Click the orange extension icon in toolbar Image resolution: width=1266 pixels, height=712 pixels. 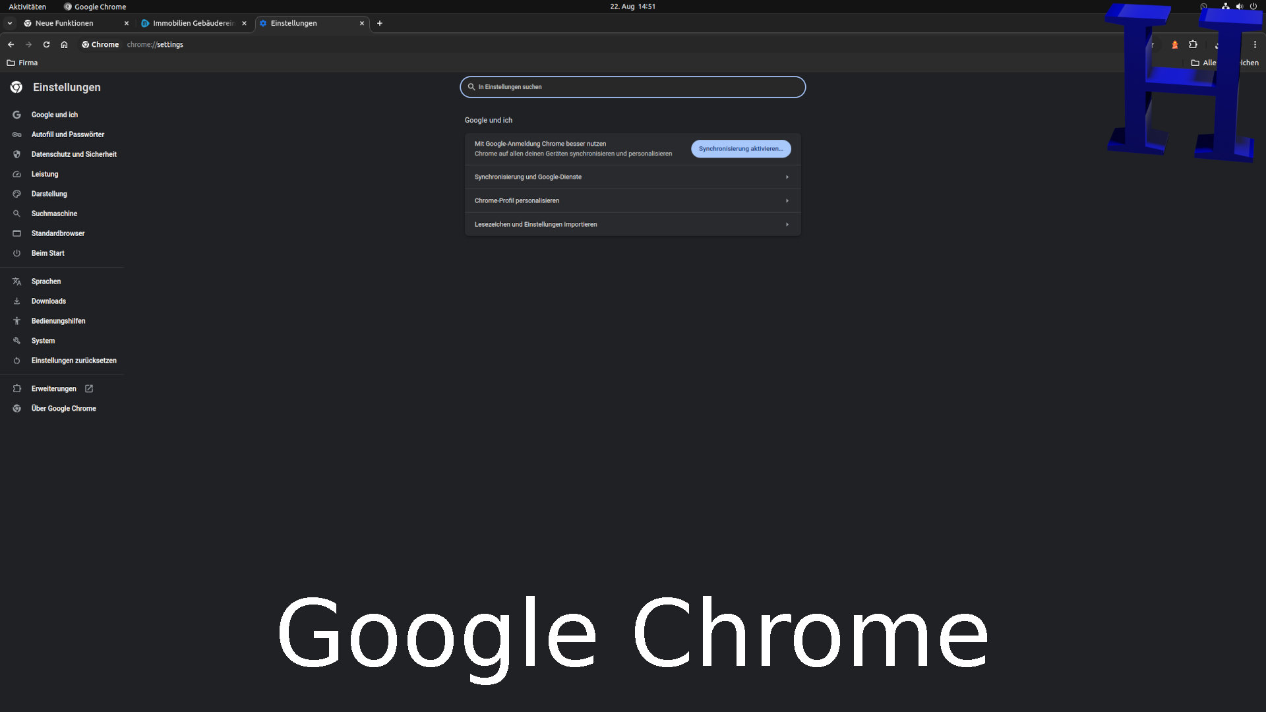(x=1174, y=45)
